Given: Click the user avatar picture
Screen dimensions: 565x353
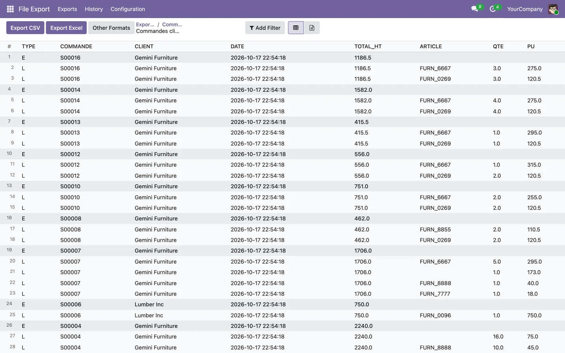Looking at the screenshot, I should point(553,9).
